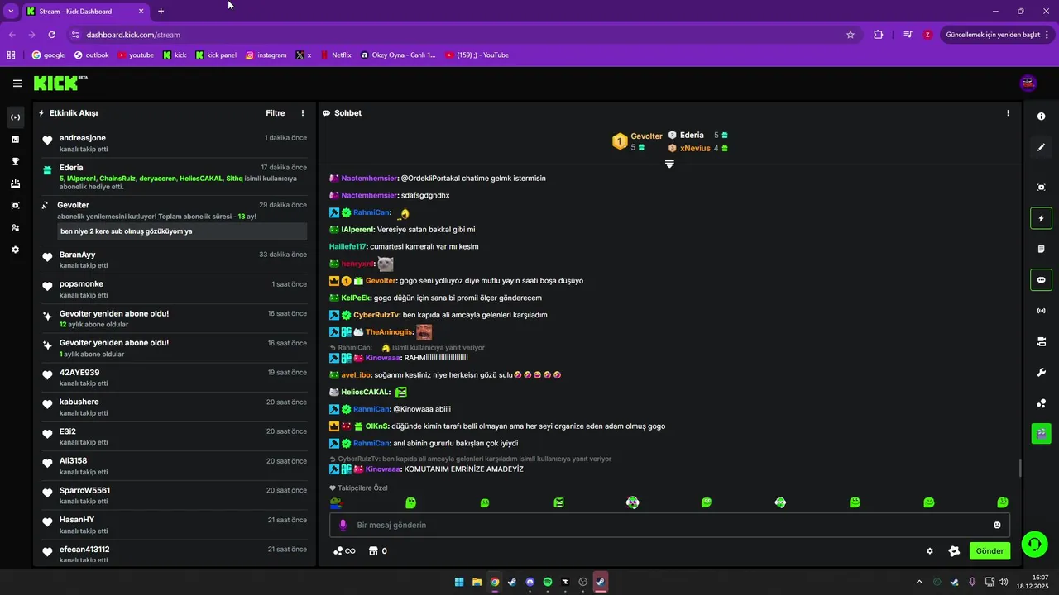Open the community users icon in sidebar

pos(15,227)
